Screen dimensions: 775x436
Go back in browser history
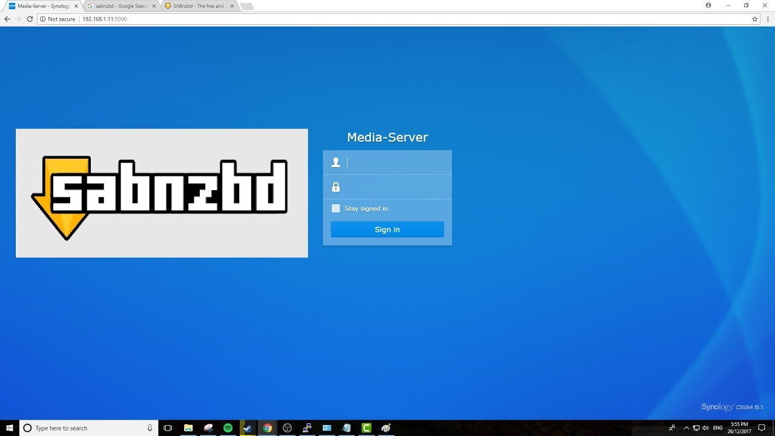[x=7, y=19]
